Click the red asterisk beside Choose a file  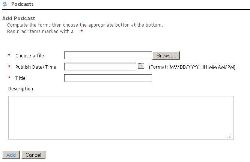[9, 56]
